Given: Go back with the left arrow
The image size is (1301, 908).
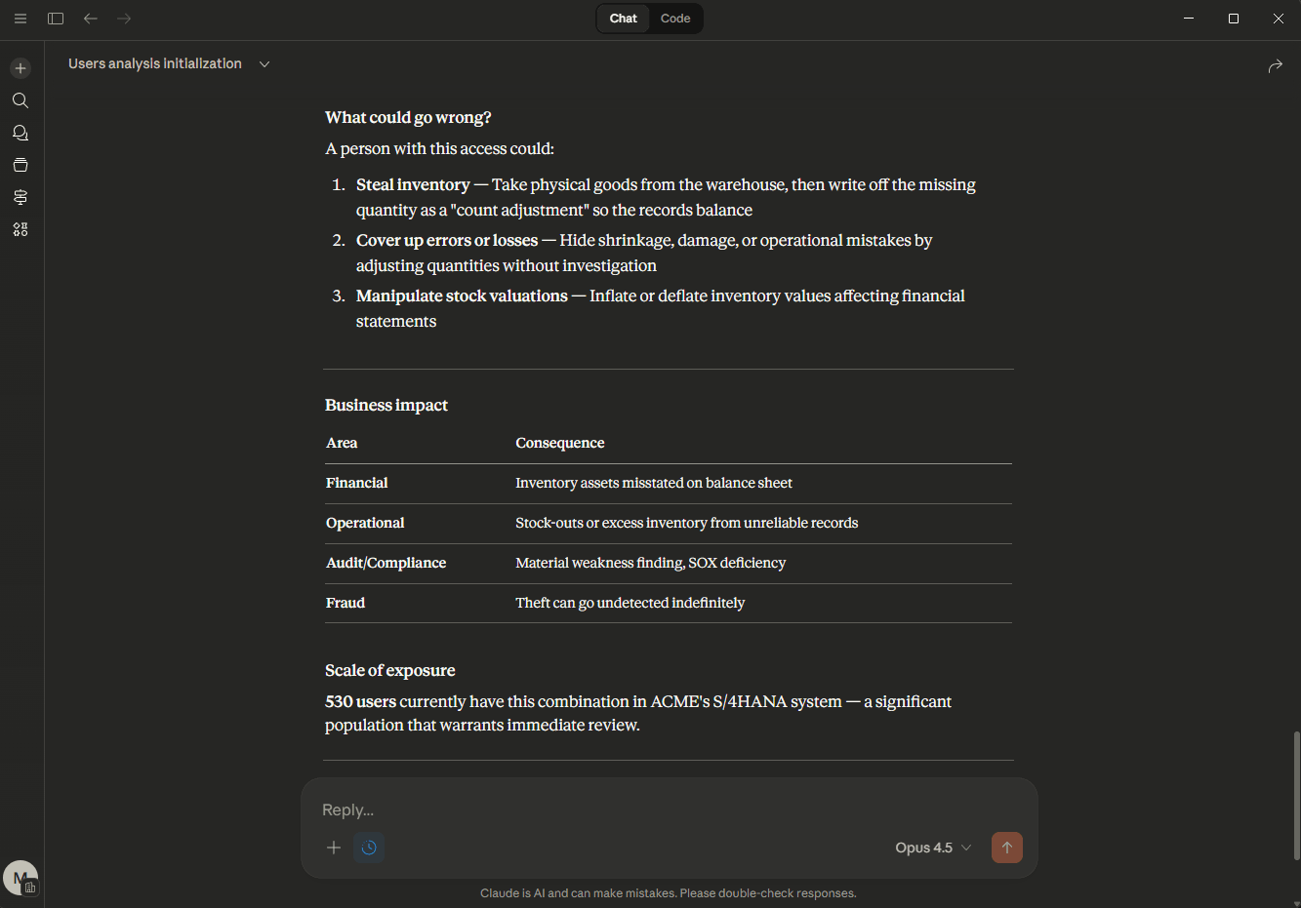Looking at the screenshot, I should tap(91, 19).
